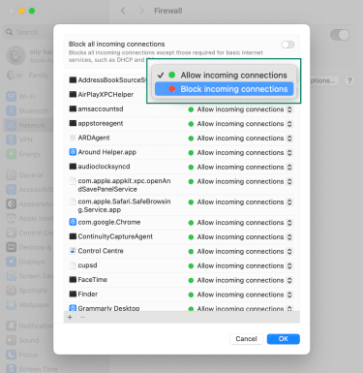Image resolution: width=363 pixels, height=373 pixels.
Task: Click AddressBookSourceSync app icon
Action: click(73, 79)
